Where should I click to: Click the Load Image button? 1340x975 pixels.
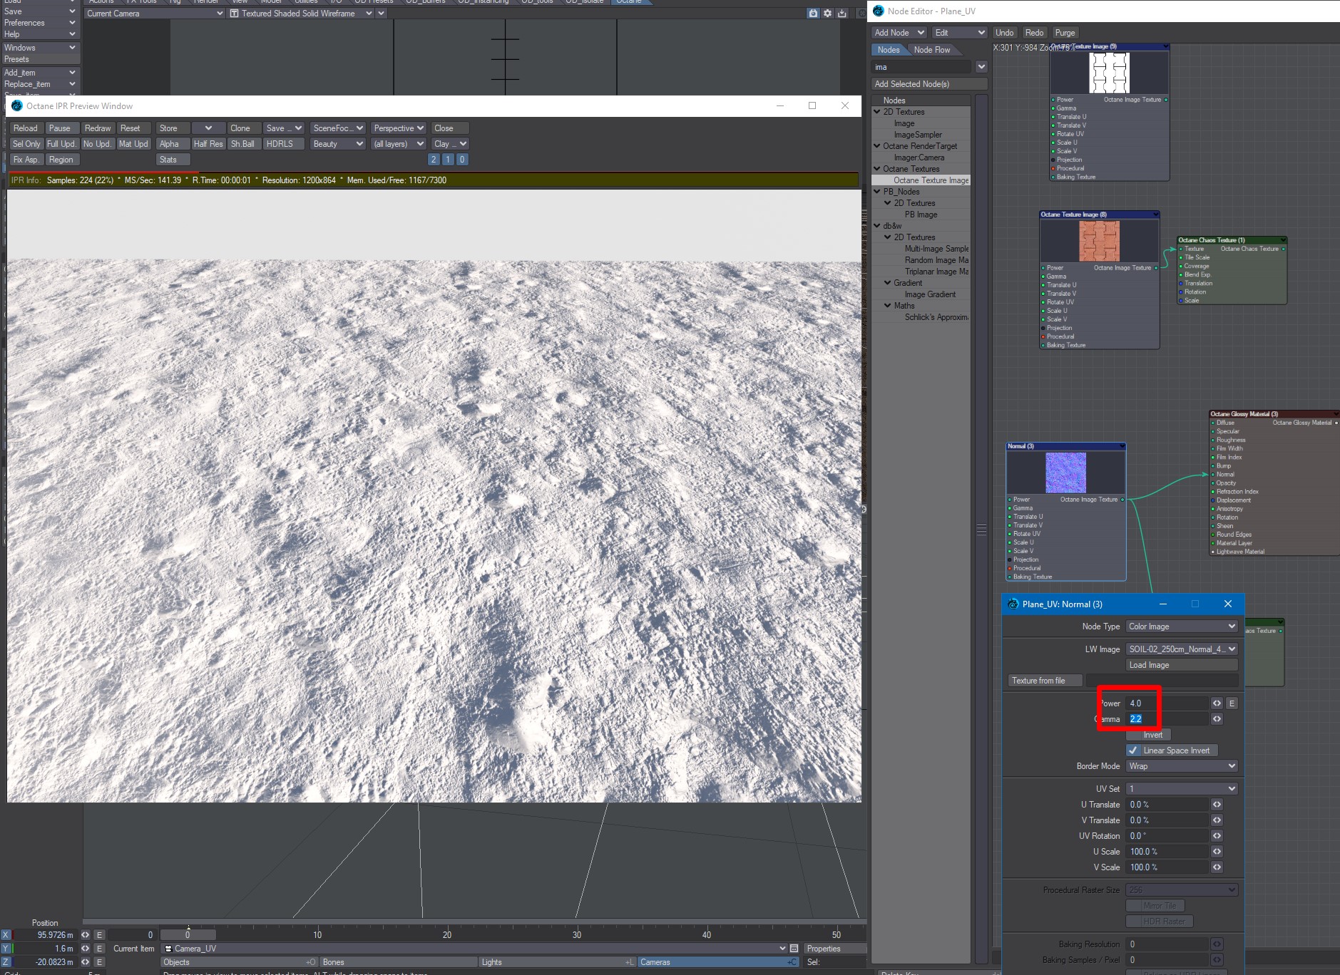point(1181,665)
